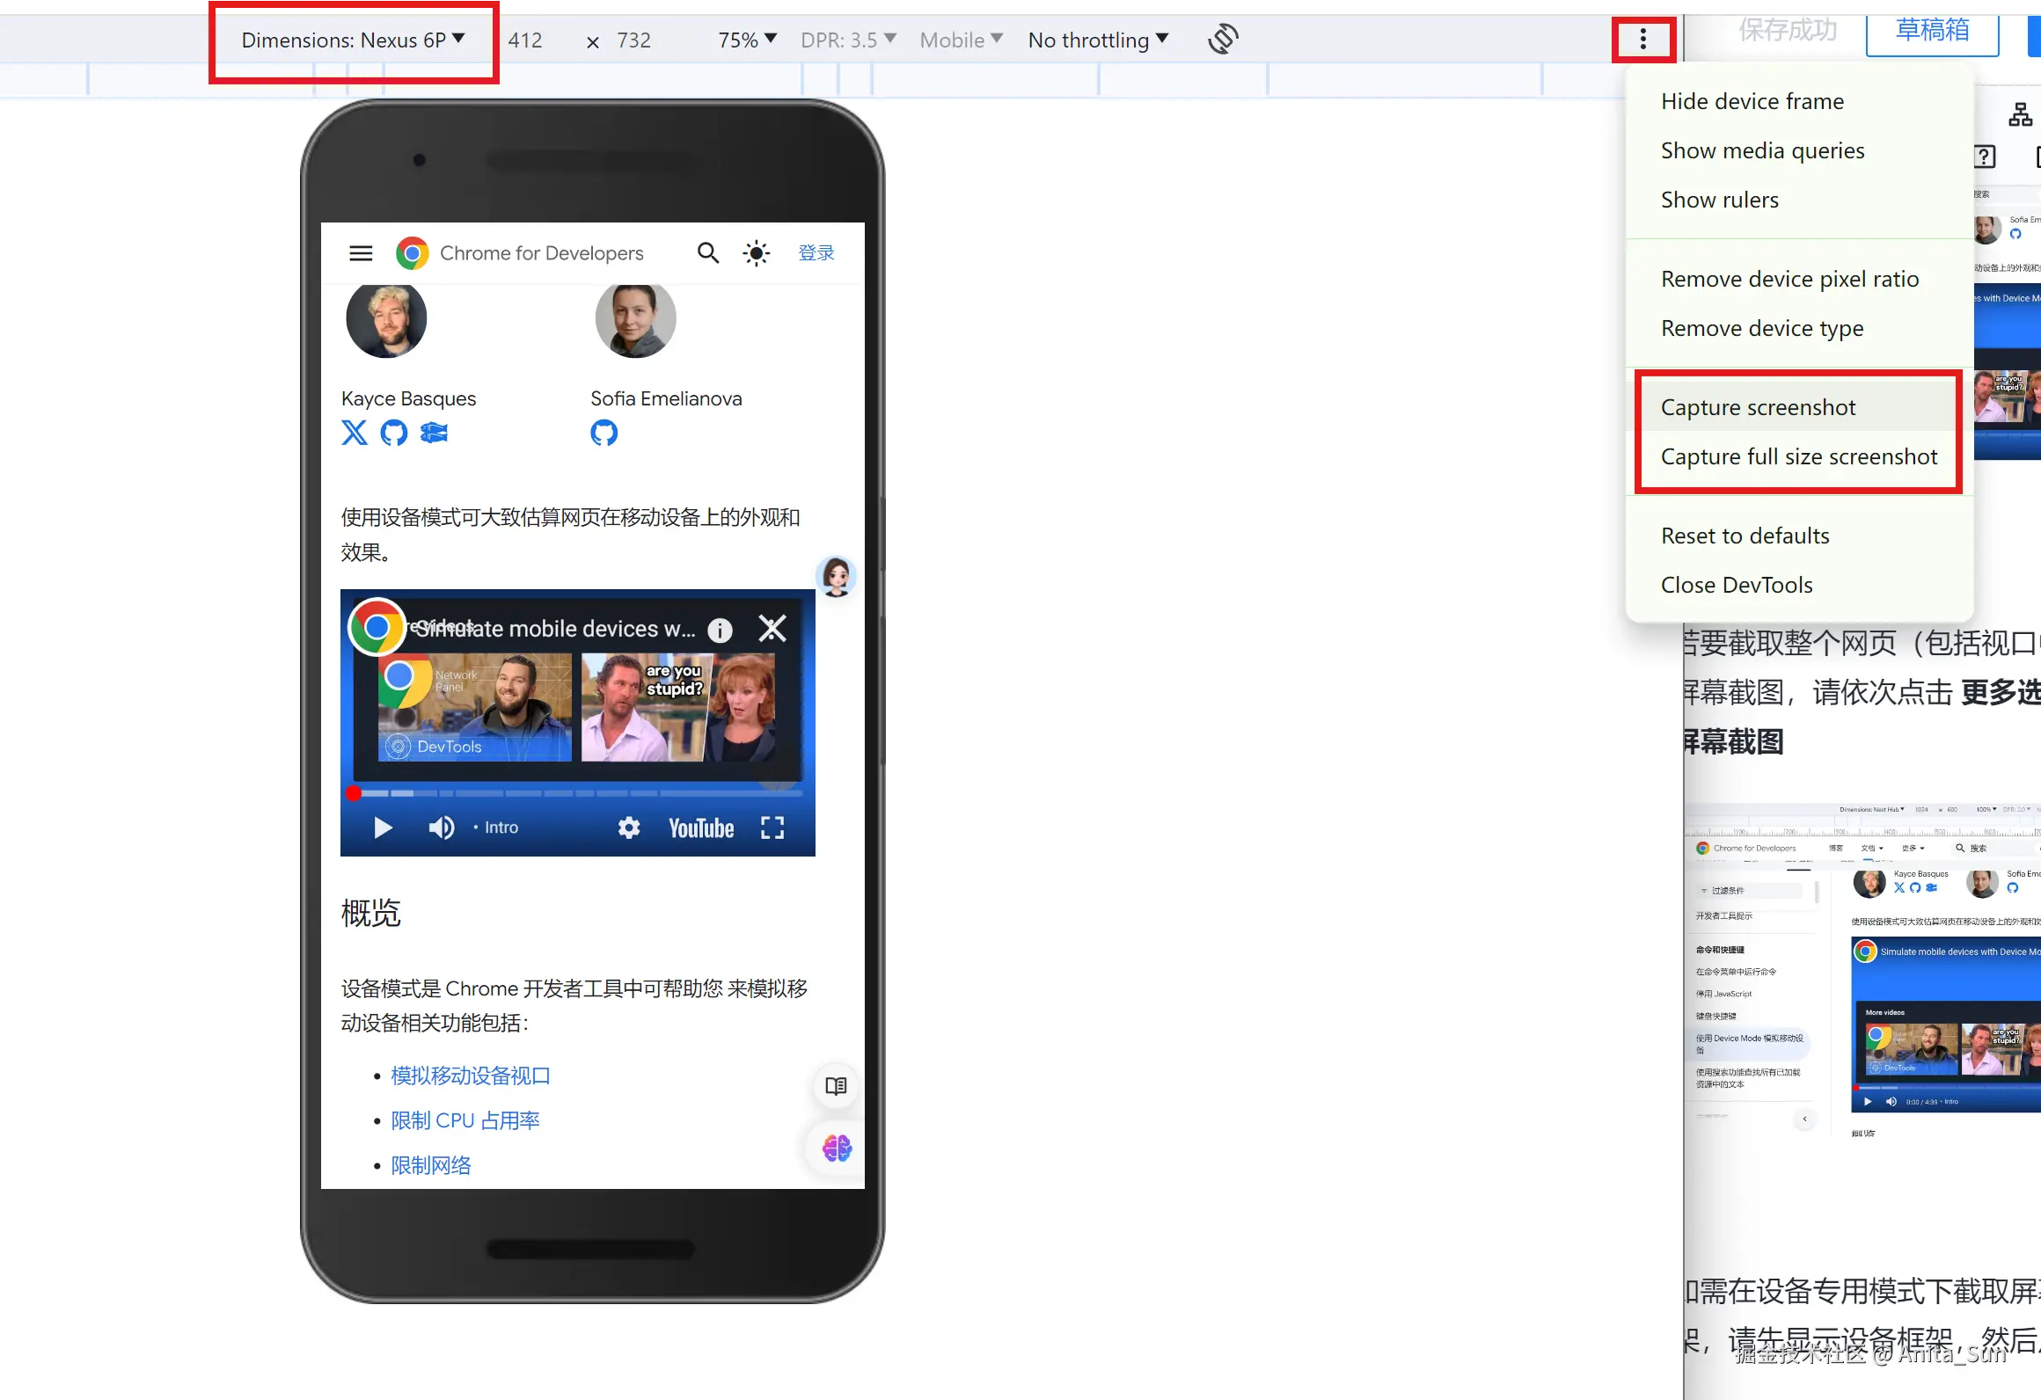Toggle the light/dark theme sun icon
This screenshot has height=1400, width=2041.
757,253
